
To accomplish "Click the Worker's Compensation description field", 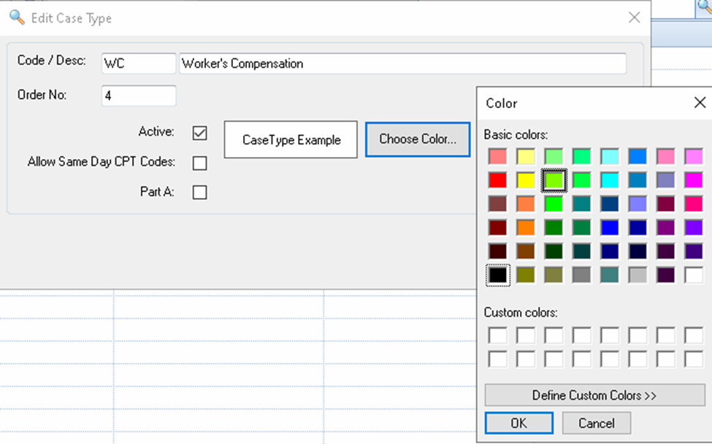I will click(x=402, y=64).
